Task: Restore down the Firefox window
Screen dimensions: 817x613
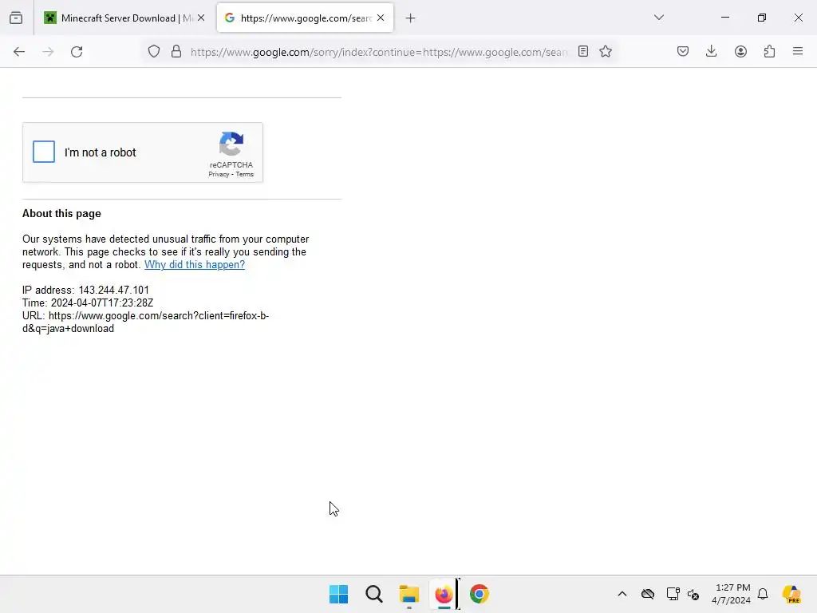Action: [x=762, y=18]
